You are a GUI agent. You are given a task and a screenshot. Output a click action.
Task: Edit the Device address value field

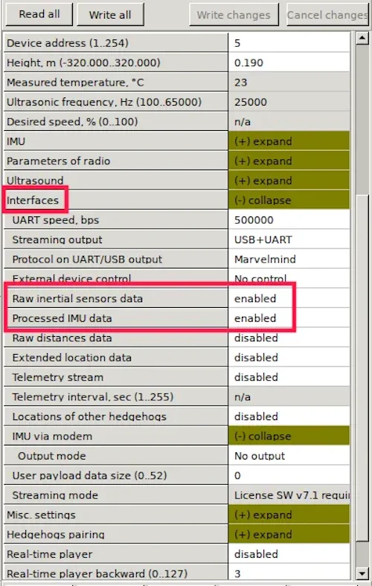coord(289,43)
